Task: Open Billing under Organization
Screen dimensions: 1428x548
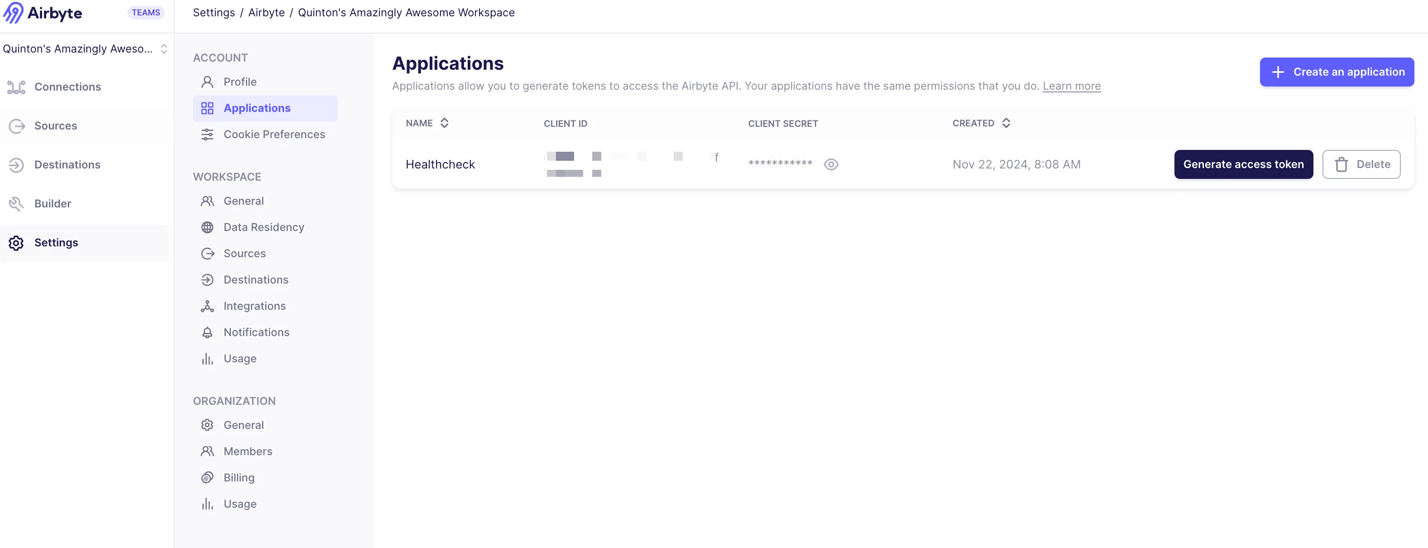Action: 239,477
